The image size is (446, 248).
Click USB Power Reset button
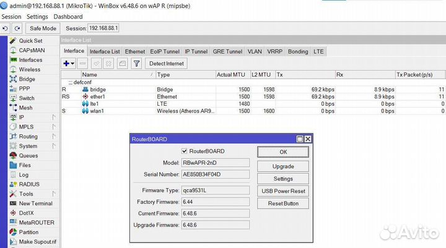(283, 191)
